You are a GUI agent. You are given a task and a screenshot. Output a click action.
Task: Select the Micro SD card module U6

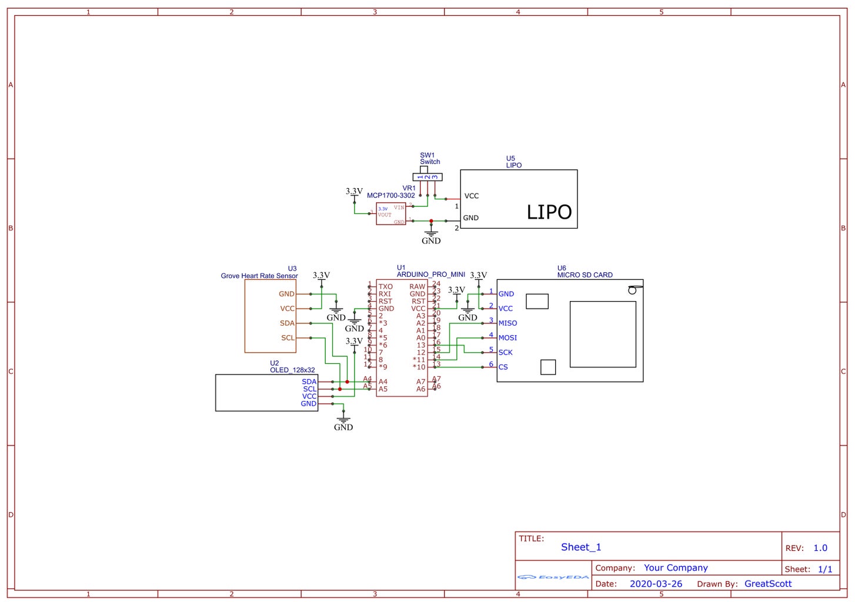(570, 330)
